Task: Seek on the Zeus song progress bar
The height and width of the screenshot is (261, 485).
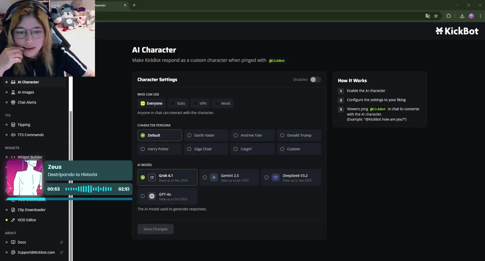Action: tap(70, 199)
